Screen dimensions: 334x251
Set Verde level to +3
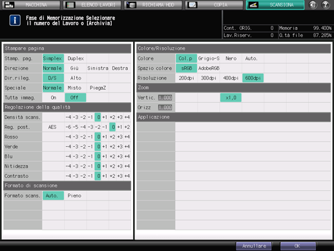tap(120, 147)
